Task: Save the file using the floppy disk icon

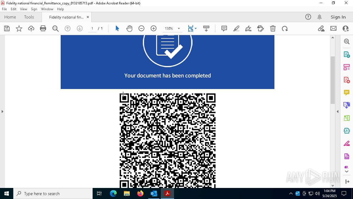Action: click(x=7, y=28)
